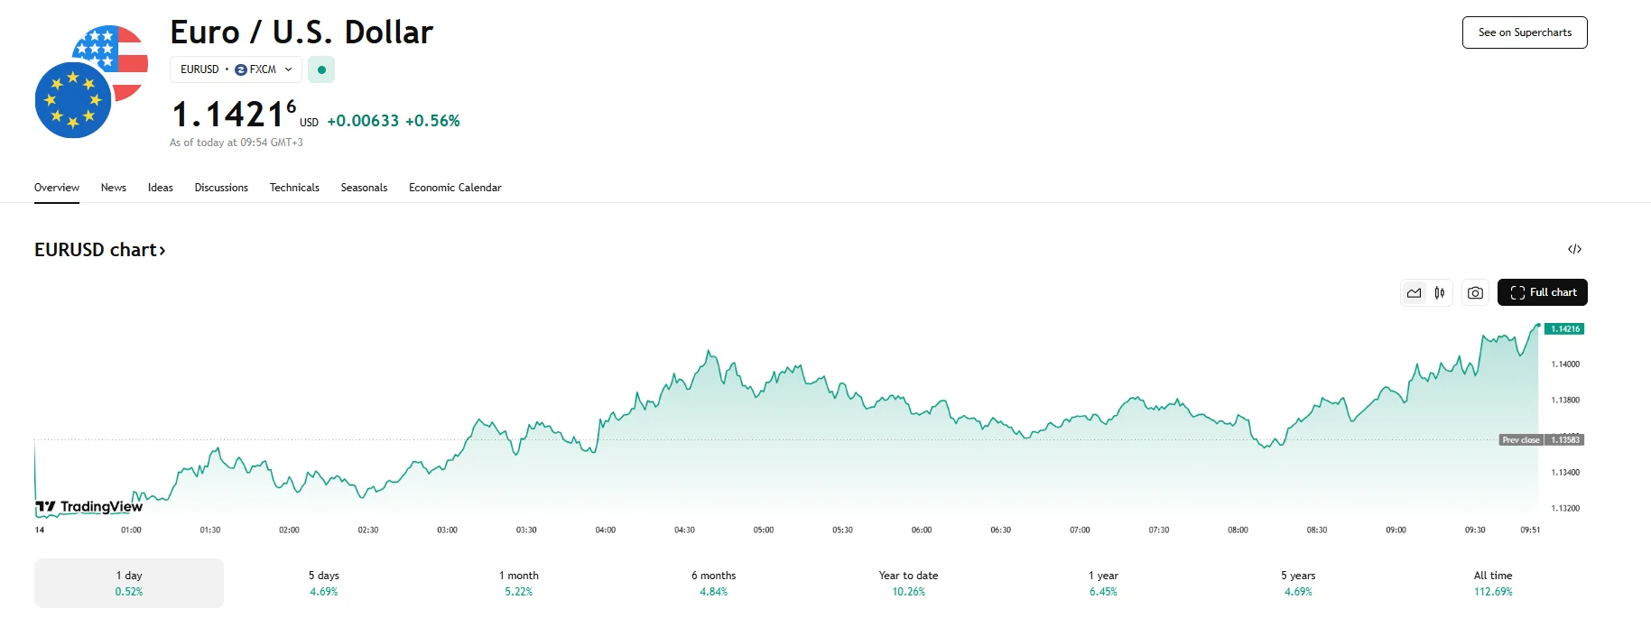Select the 1 day time range

(x=129, y=583)
